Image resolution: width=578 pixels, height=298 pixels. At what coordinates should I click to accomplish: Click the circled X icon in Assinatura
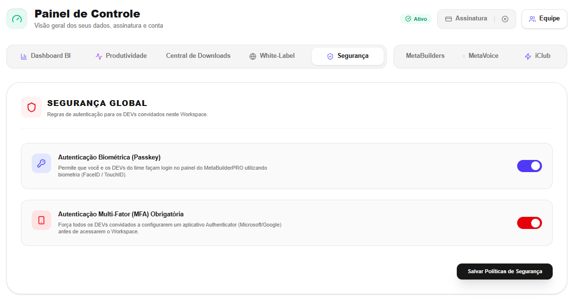505,19
